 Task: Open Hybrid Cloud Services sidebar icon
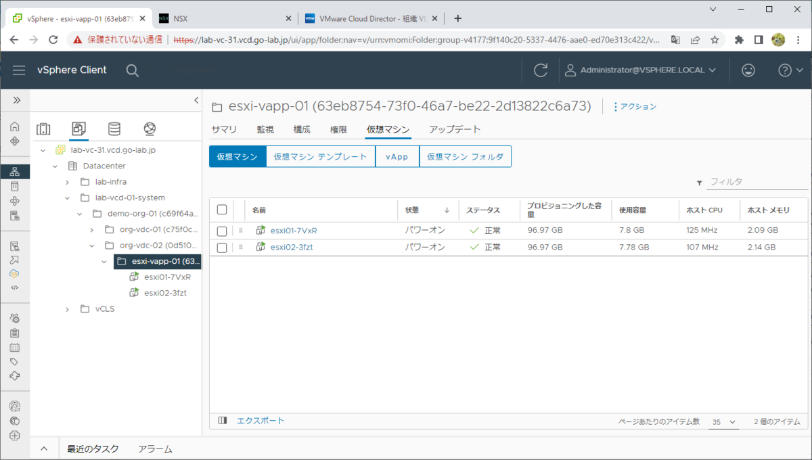[15, 274]
